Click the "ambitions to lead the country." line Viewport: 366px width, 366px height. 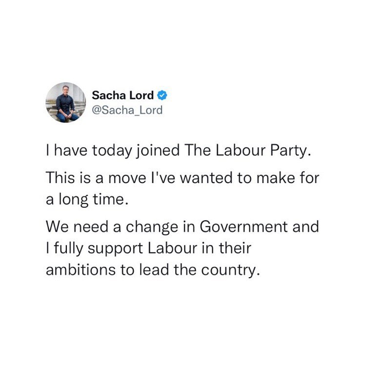pos(150,270)
